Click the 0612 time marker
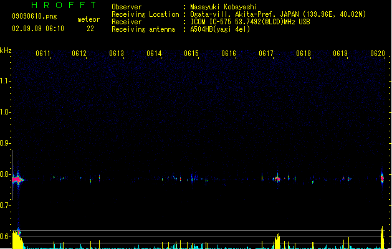The height and width of the screenshot is (249, 392). click(x=79, y=53)
